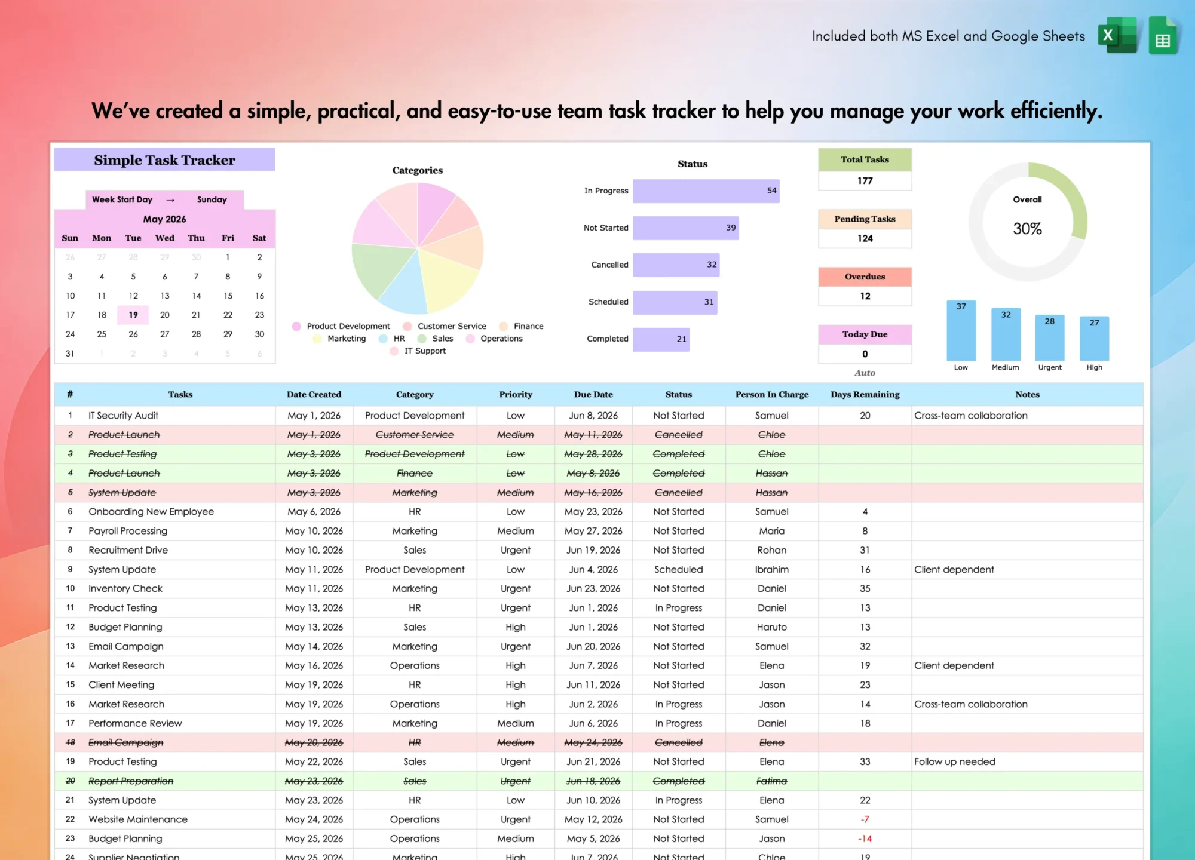Click the Completed status bar showing 21
1195x860 pixels.
(x=661, y=339)
